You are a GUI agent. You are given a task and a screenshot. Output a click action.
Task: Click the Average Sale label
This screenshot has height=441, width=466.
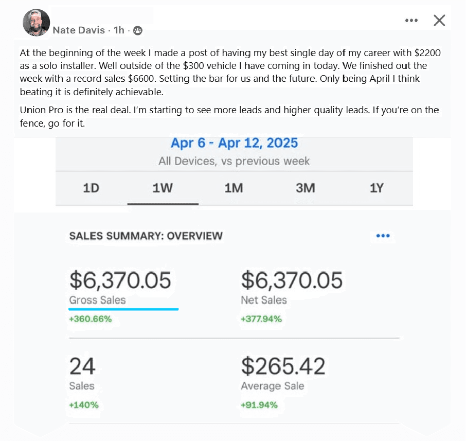273,386
